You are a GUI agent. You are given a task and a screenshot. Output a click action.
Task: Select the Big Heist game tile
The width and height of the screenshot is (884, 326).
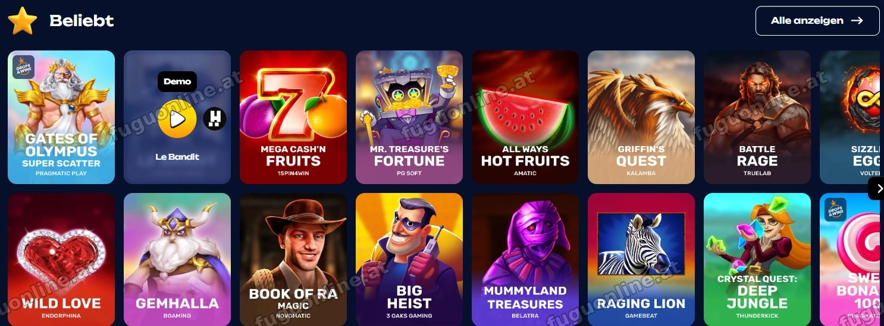click(x=409, y=259)
